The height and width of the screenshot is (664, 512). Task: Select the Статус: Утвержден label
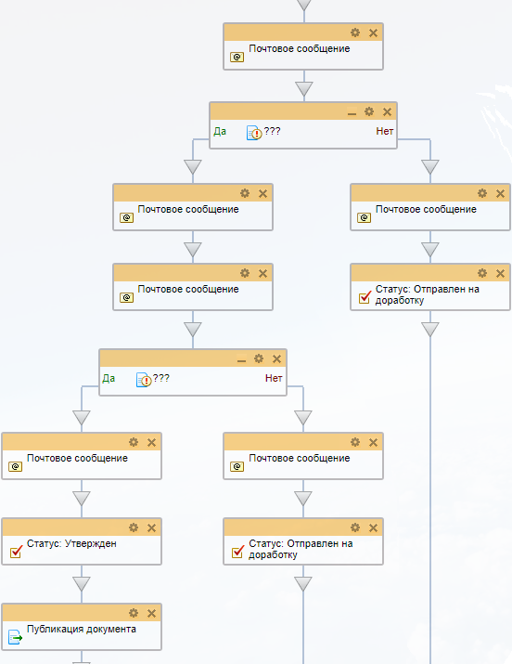71,543
